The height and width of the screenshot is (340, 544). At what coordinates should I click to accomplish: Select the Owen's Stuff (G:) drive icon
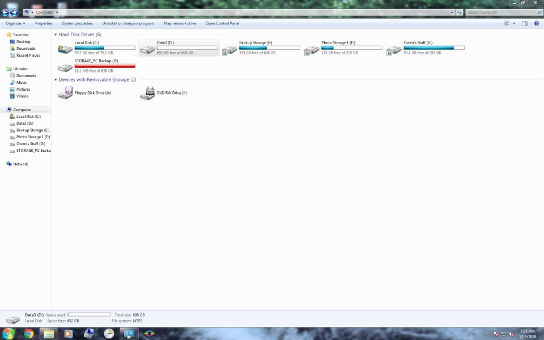tap(394, 50)
